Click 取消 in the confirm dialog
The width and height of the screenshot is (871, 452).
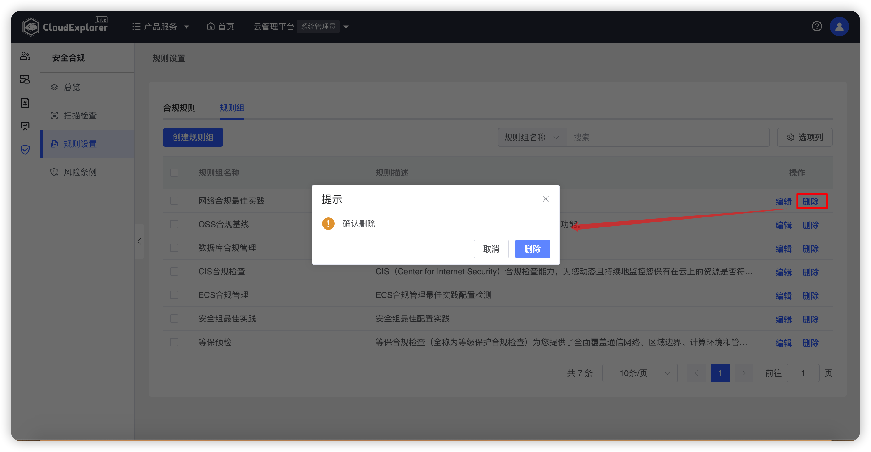click(x=491, y=249)
